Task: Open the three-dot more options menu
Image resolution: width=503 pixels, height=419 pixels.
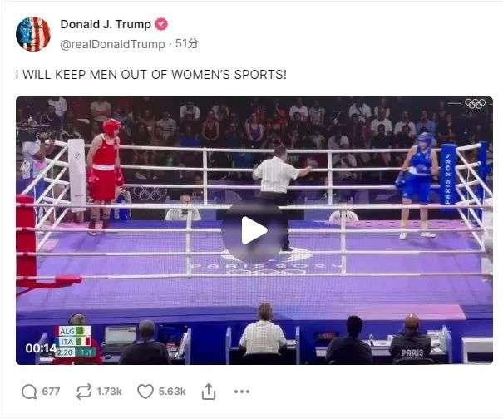Action: [x=242, y=392]
